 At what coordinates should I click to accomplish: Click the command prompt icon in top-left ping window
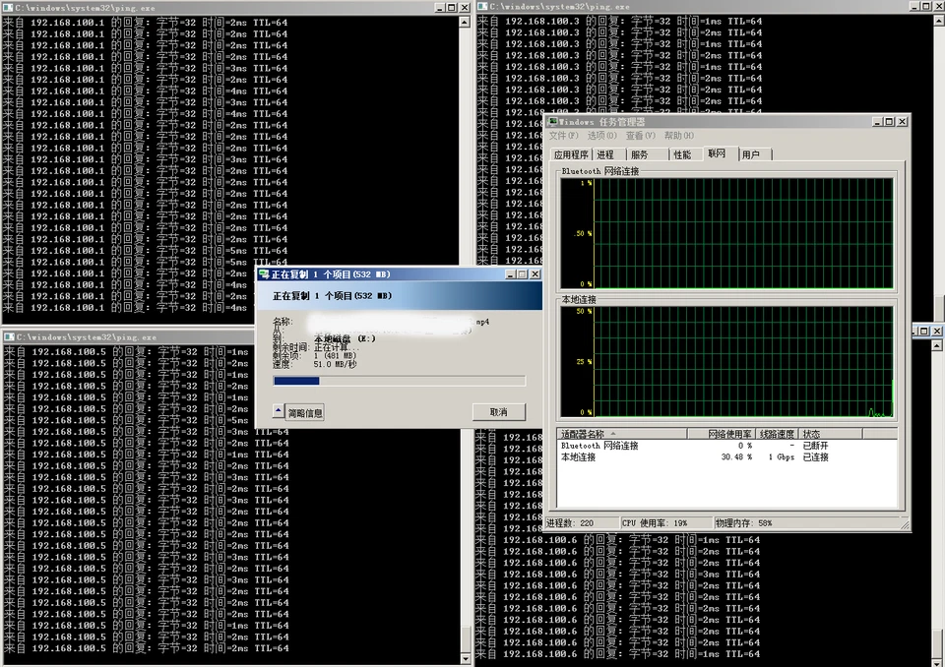[x=8, y=8]
